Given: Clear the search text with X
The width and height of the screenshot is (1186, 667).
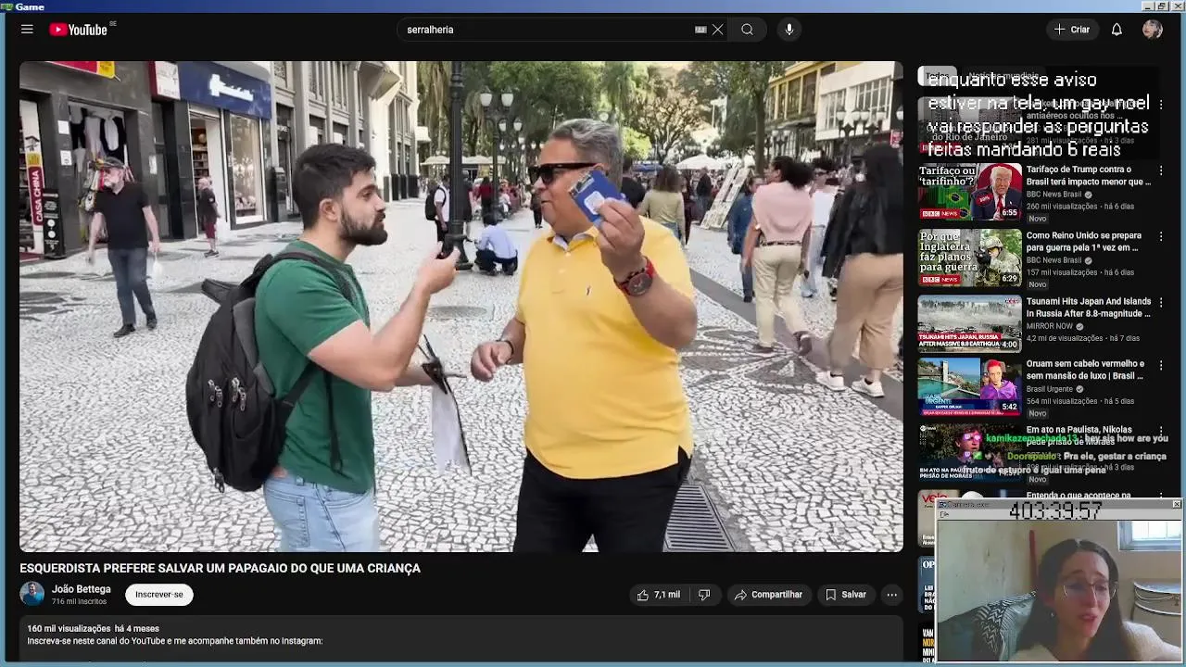Looking at the screenshot, I should point(717,30).
